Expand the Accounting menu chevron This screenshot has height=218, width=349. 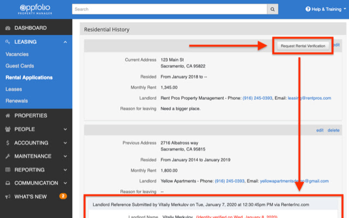(x=65, y=143)
